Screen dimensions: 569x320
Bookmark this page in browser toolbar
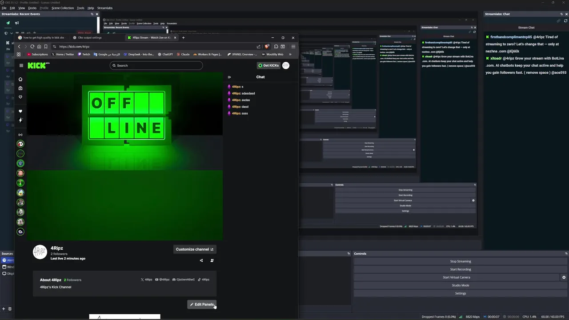46,46
